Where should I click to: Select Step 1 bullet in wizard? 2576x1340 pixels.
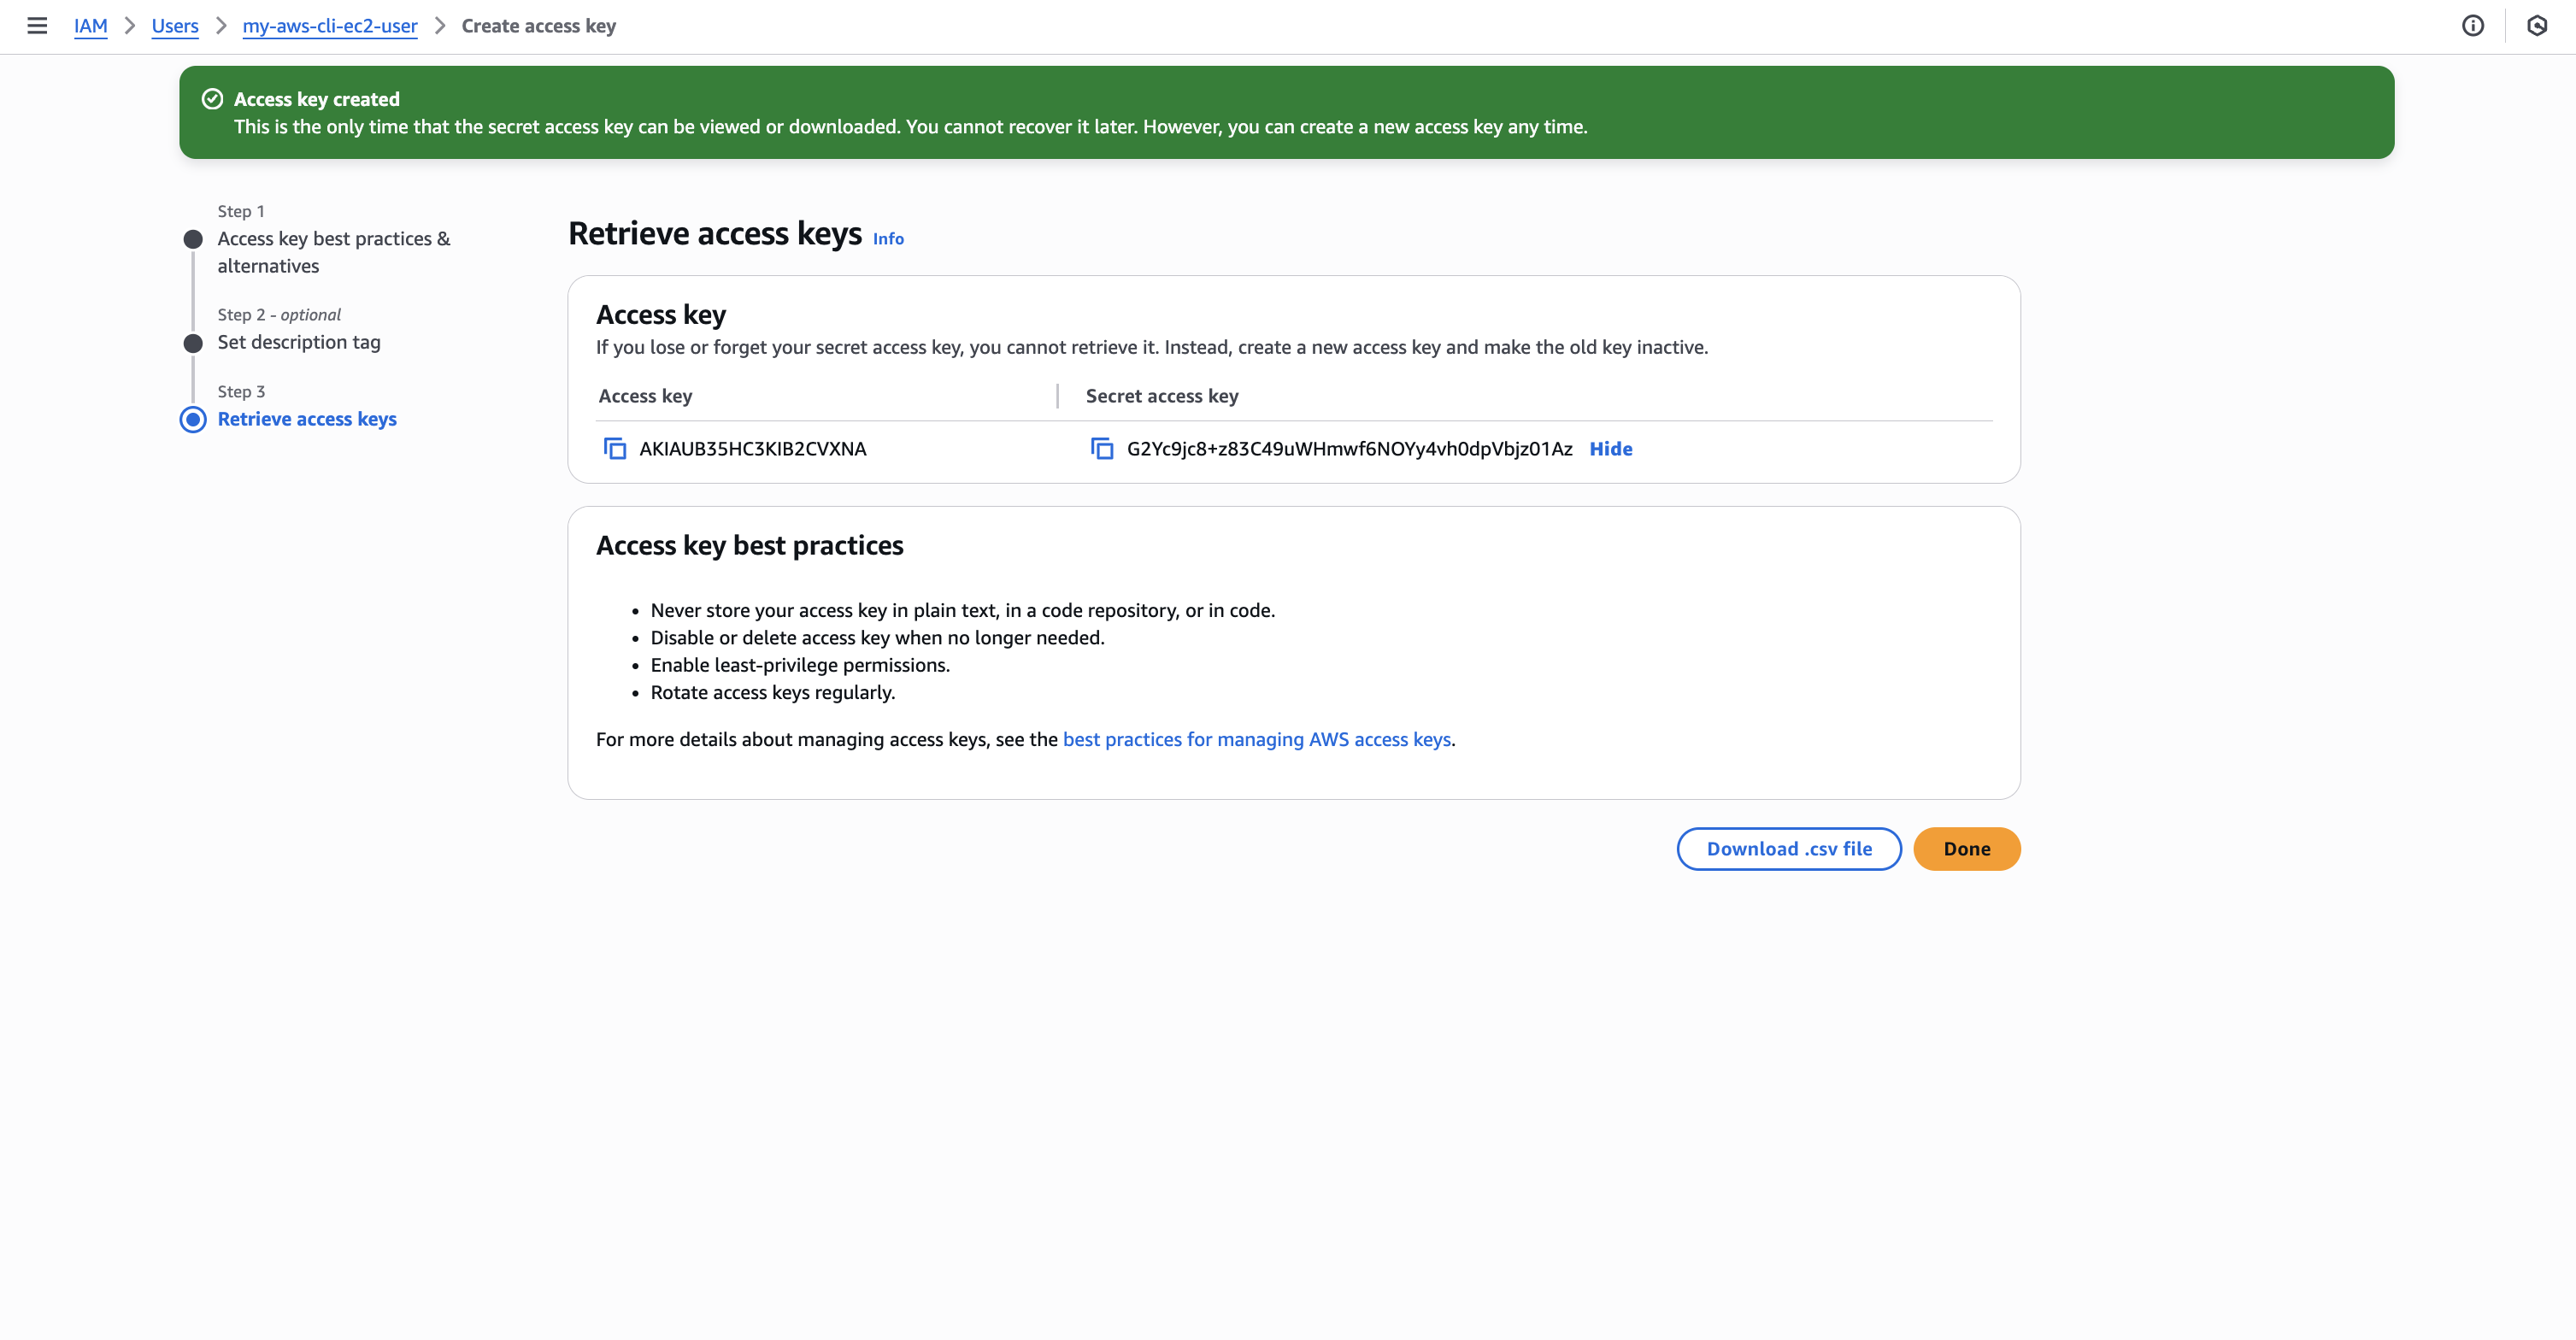coord(193,239)
